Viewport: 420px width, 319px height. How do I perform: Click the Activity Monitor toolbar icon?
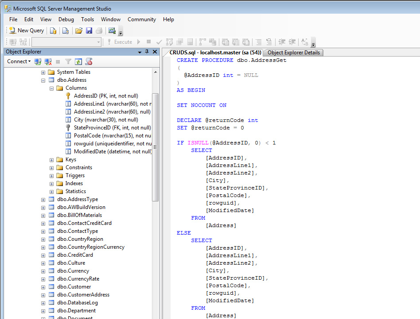pyautogui.click(x=112, y=30)
